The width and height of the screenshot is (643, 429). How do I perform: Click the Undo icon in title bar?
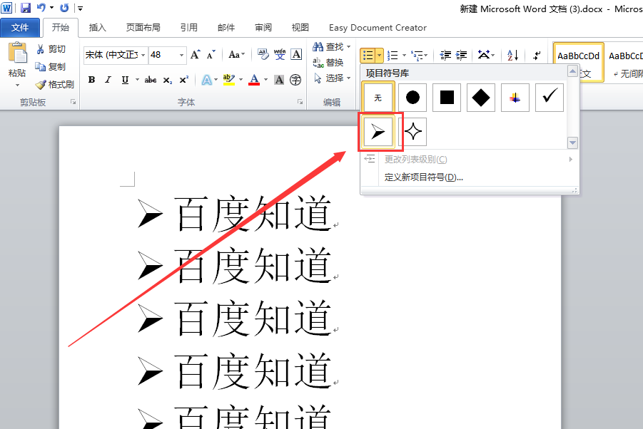pos(41,8)
